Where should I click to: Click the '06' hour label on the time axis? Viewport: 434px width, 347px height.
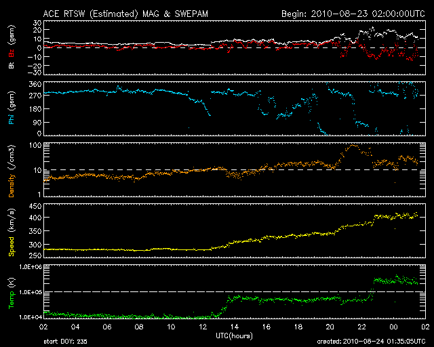tap(107, 327)
